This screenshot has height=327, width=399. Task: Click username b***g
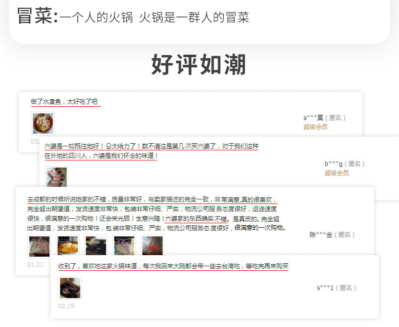pos(333,164)
